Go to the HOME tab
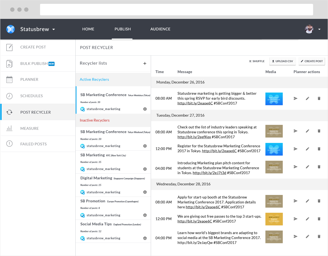 (88, 29)
